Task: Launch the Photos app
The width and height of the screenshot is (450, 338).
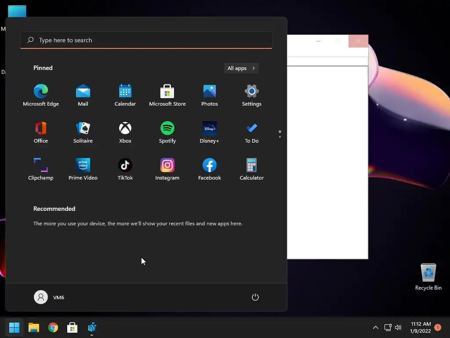Action: click(x=210, y=96)
